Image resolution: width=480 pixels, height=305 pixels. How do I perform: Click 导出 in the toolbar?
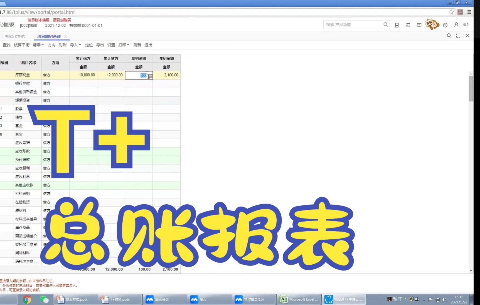(100, 45)
